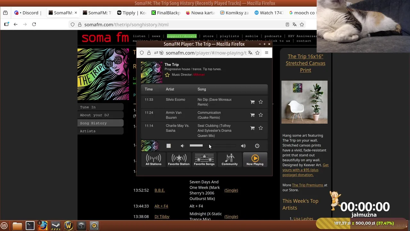Buy Communication (Quake Remix) via cart icon
This screenshot has height=231, width=410.
click(x=252, y=115)
